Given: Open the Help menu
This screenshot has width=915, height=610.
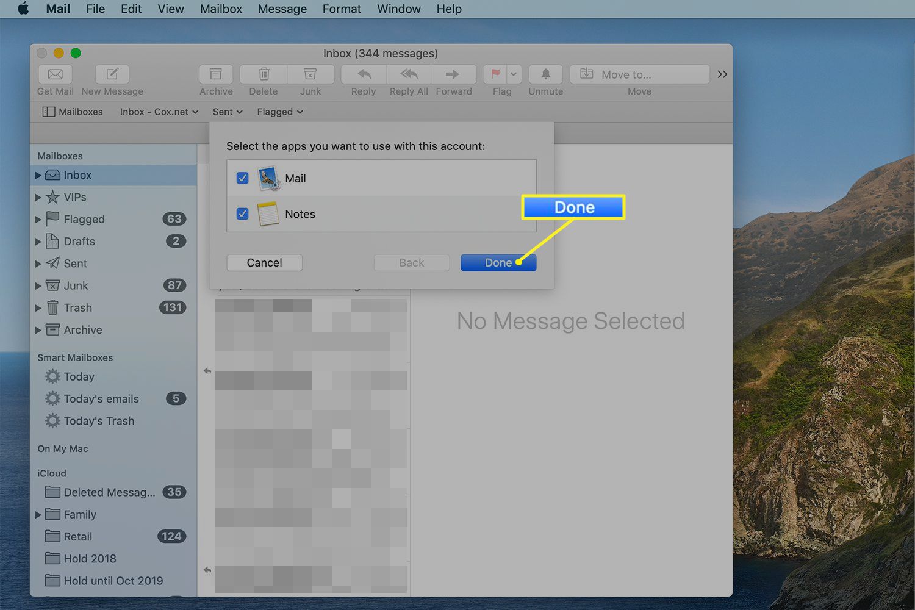Looking at the screenshot, I should tap(449, 9).
